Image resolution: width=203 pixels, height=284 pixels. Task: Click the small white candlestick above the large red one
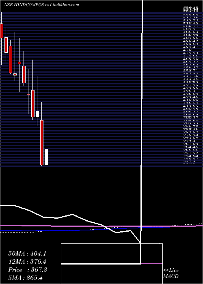click(37, 114)
